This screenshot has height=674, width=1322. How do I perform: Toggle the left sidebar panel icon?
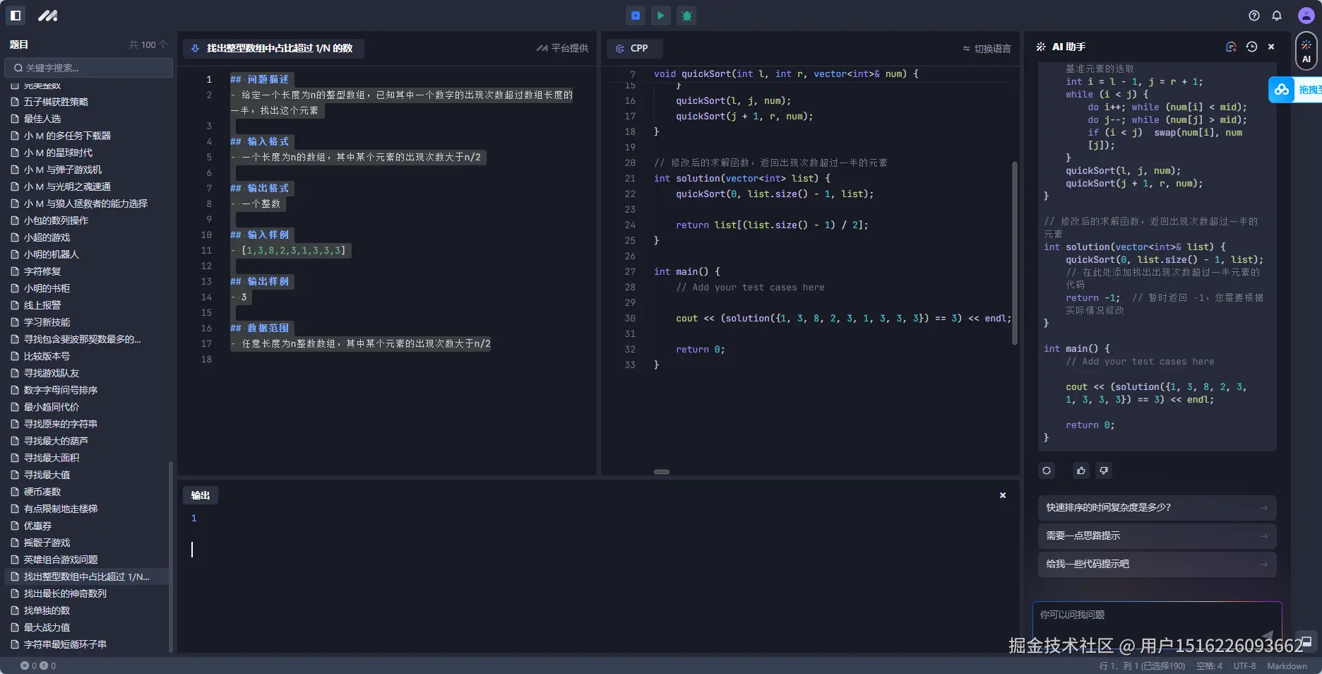(x=16, y=16)
